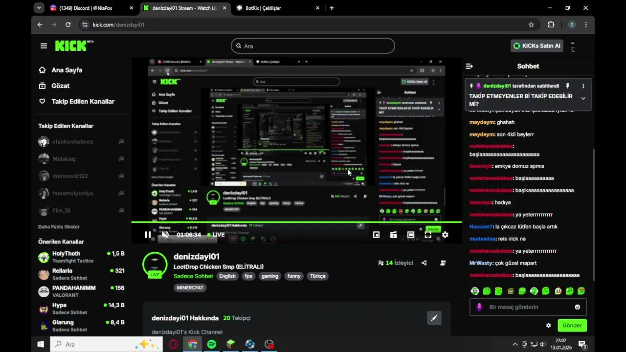Reload the current browser page

(x=68, y=24)
